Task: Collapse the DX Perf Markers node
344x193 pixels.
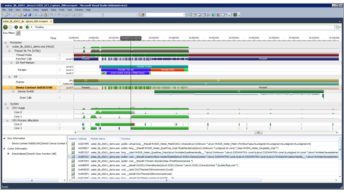Action: tap(11, 63)
